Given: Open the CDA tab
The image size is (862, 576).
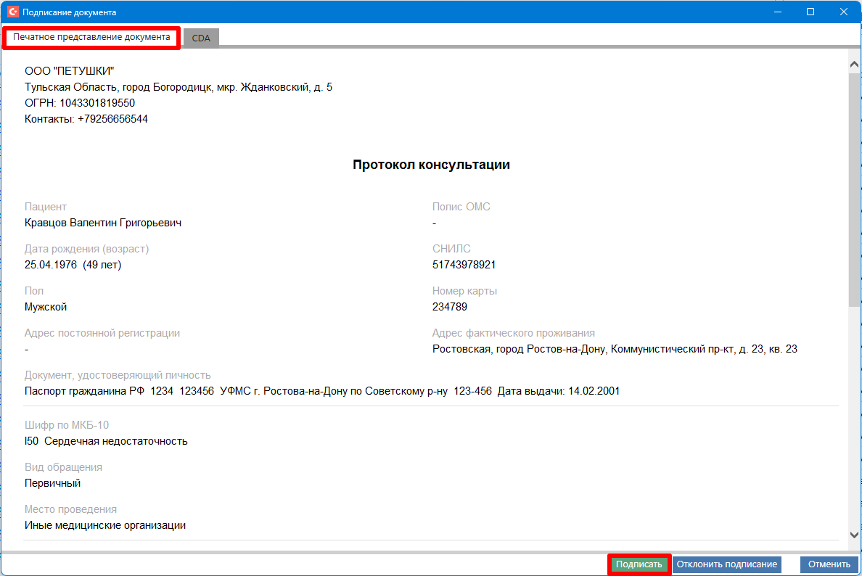Looking at the screenshot, I should (201, 38).
